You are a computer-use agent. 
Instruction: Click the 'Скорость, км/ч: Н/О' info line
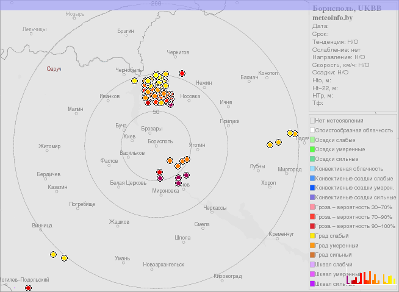click(x=340, y=65)
